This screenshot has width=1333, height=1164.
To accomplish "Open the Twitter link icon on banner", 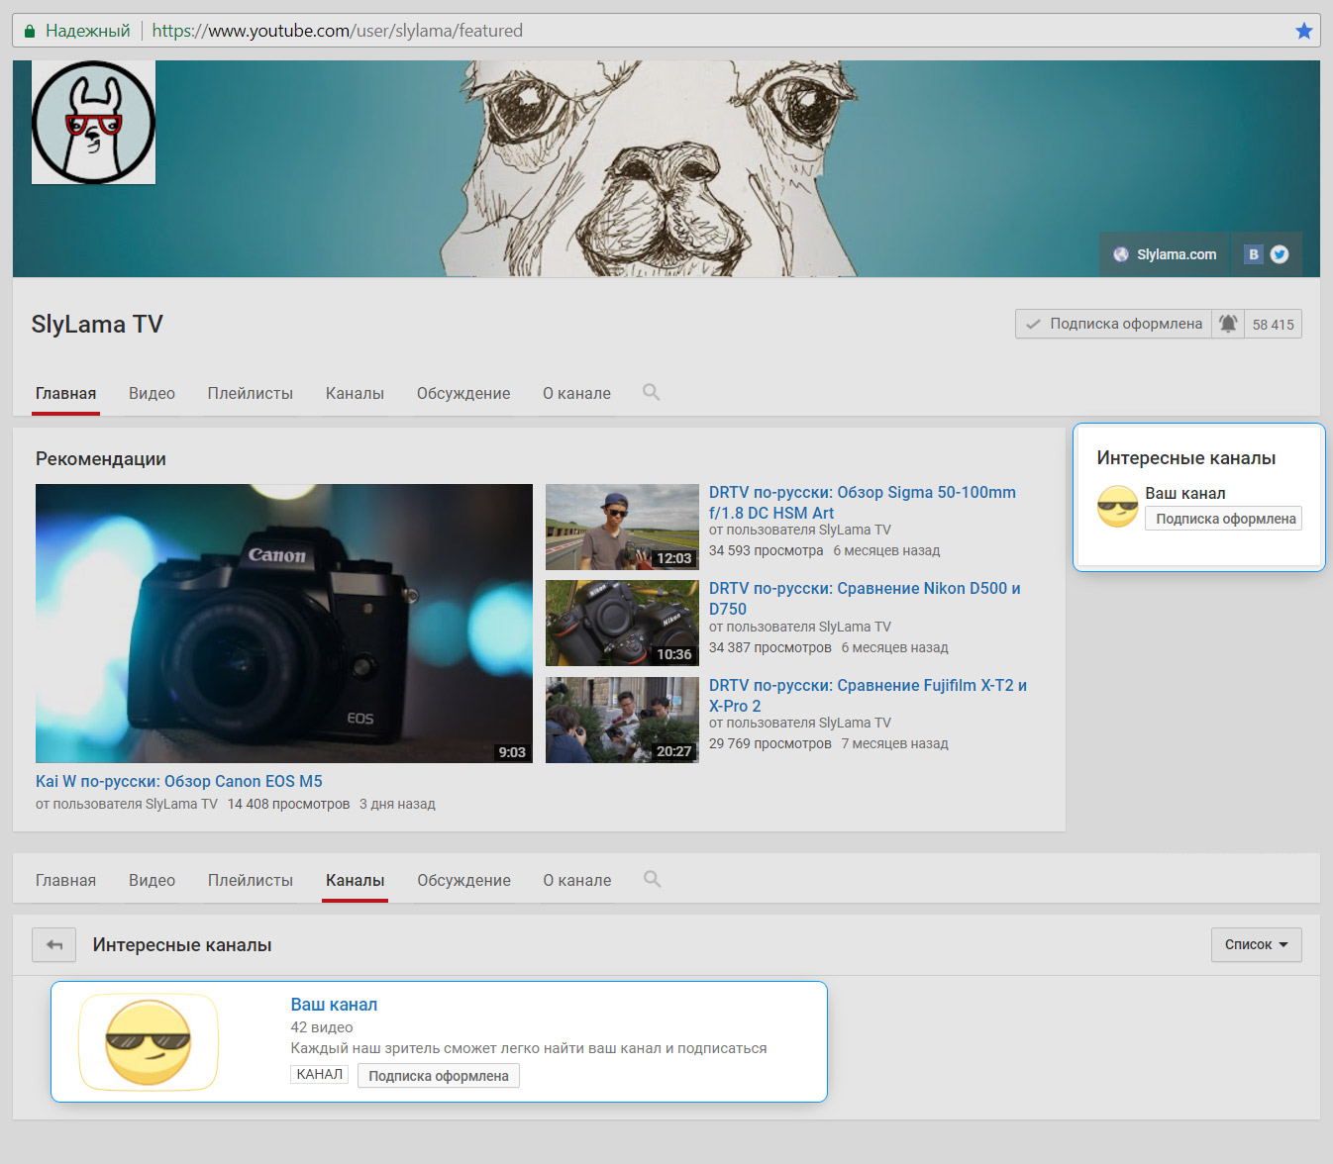I will [1280, 254].
